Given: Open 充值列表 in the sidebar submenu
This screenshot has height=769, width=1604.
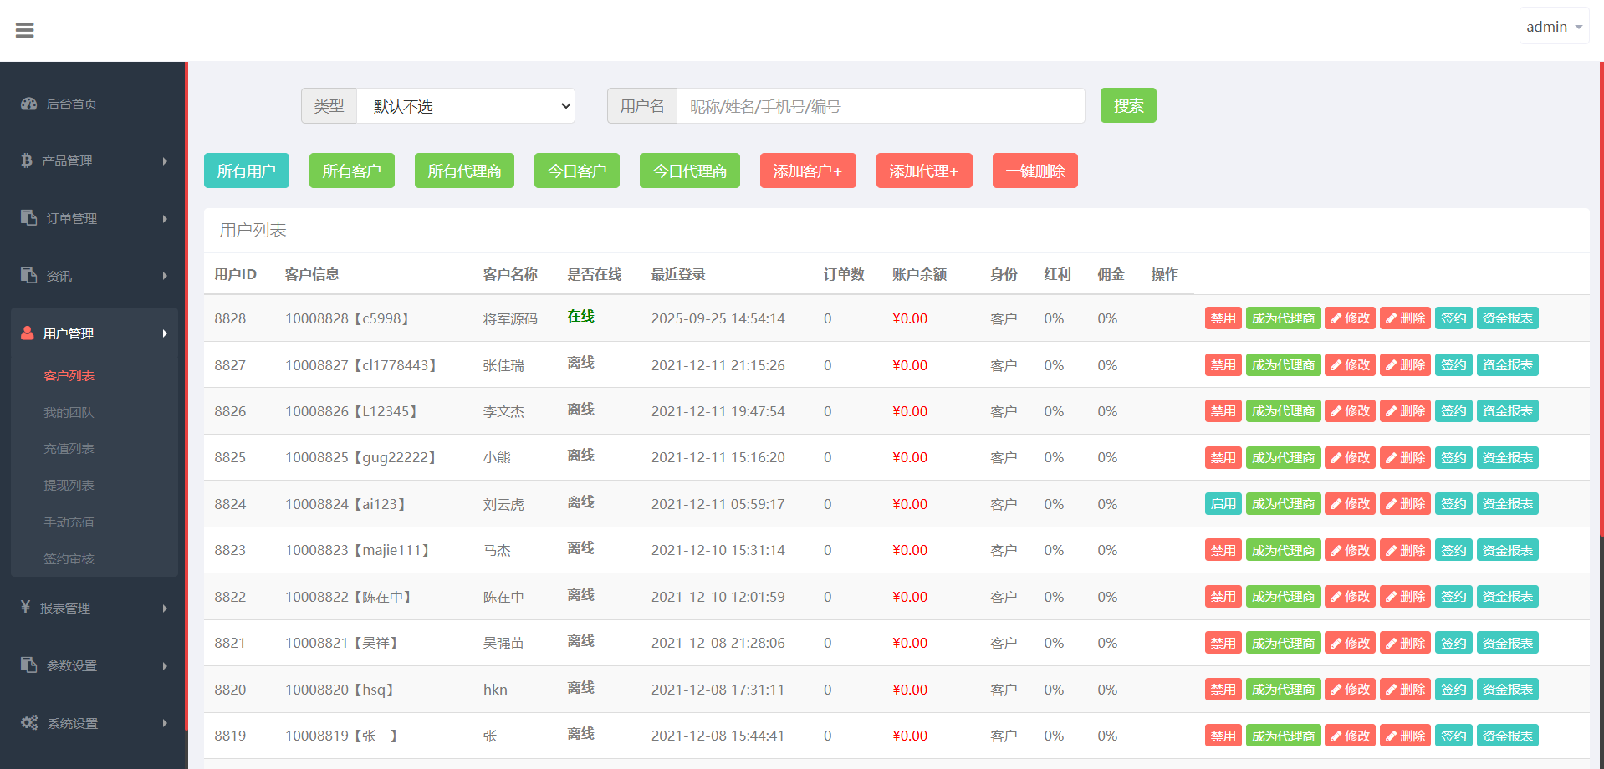Looking at the screenshot, I should pos(69,449).
